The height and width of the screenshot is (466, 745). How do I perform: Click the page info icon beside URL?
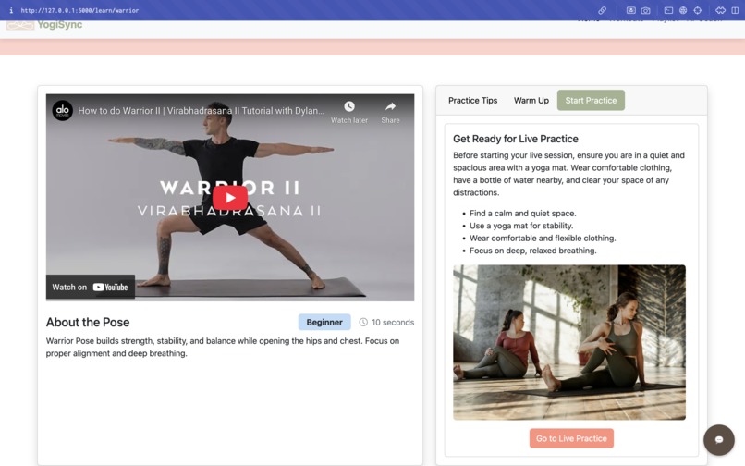[x=11, y=10]
